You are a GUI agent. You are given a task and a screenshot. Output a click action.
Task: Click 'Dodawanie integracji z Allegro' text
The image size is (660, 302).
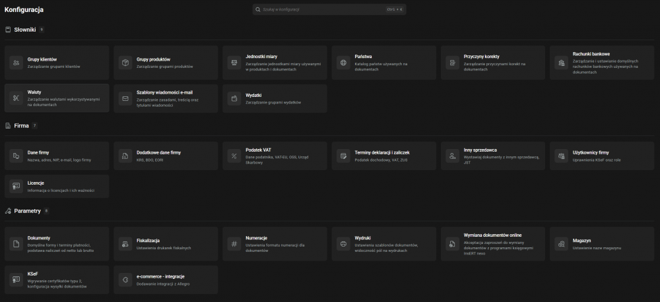[163, 284]
